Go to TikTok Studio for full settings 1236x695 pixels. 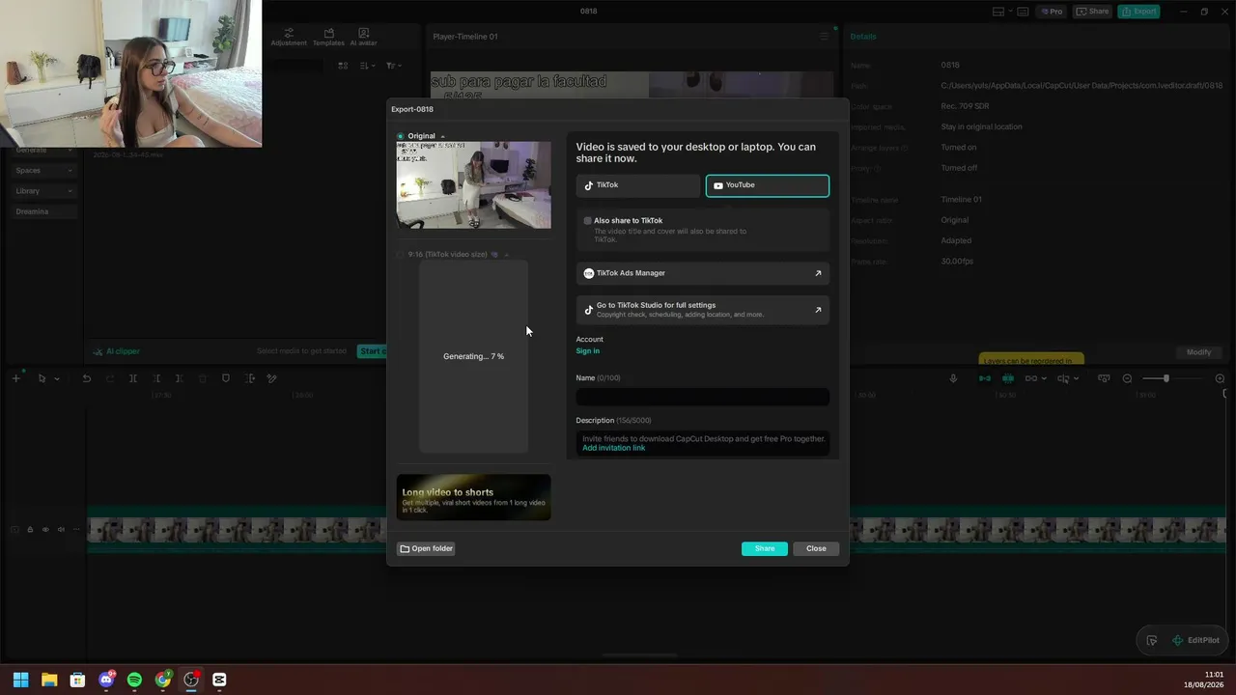pyautogui.click(x=703, y=310)
